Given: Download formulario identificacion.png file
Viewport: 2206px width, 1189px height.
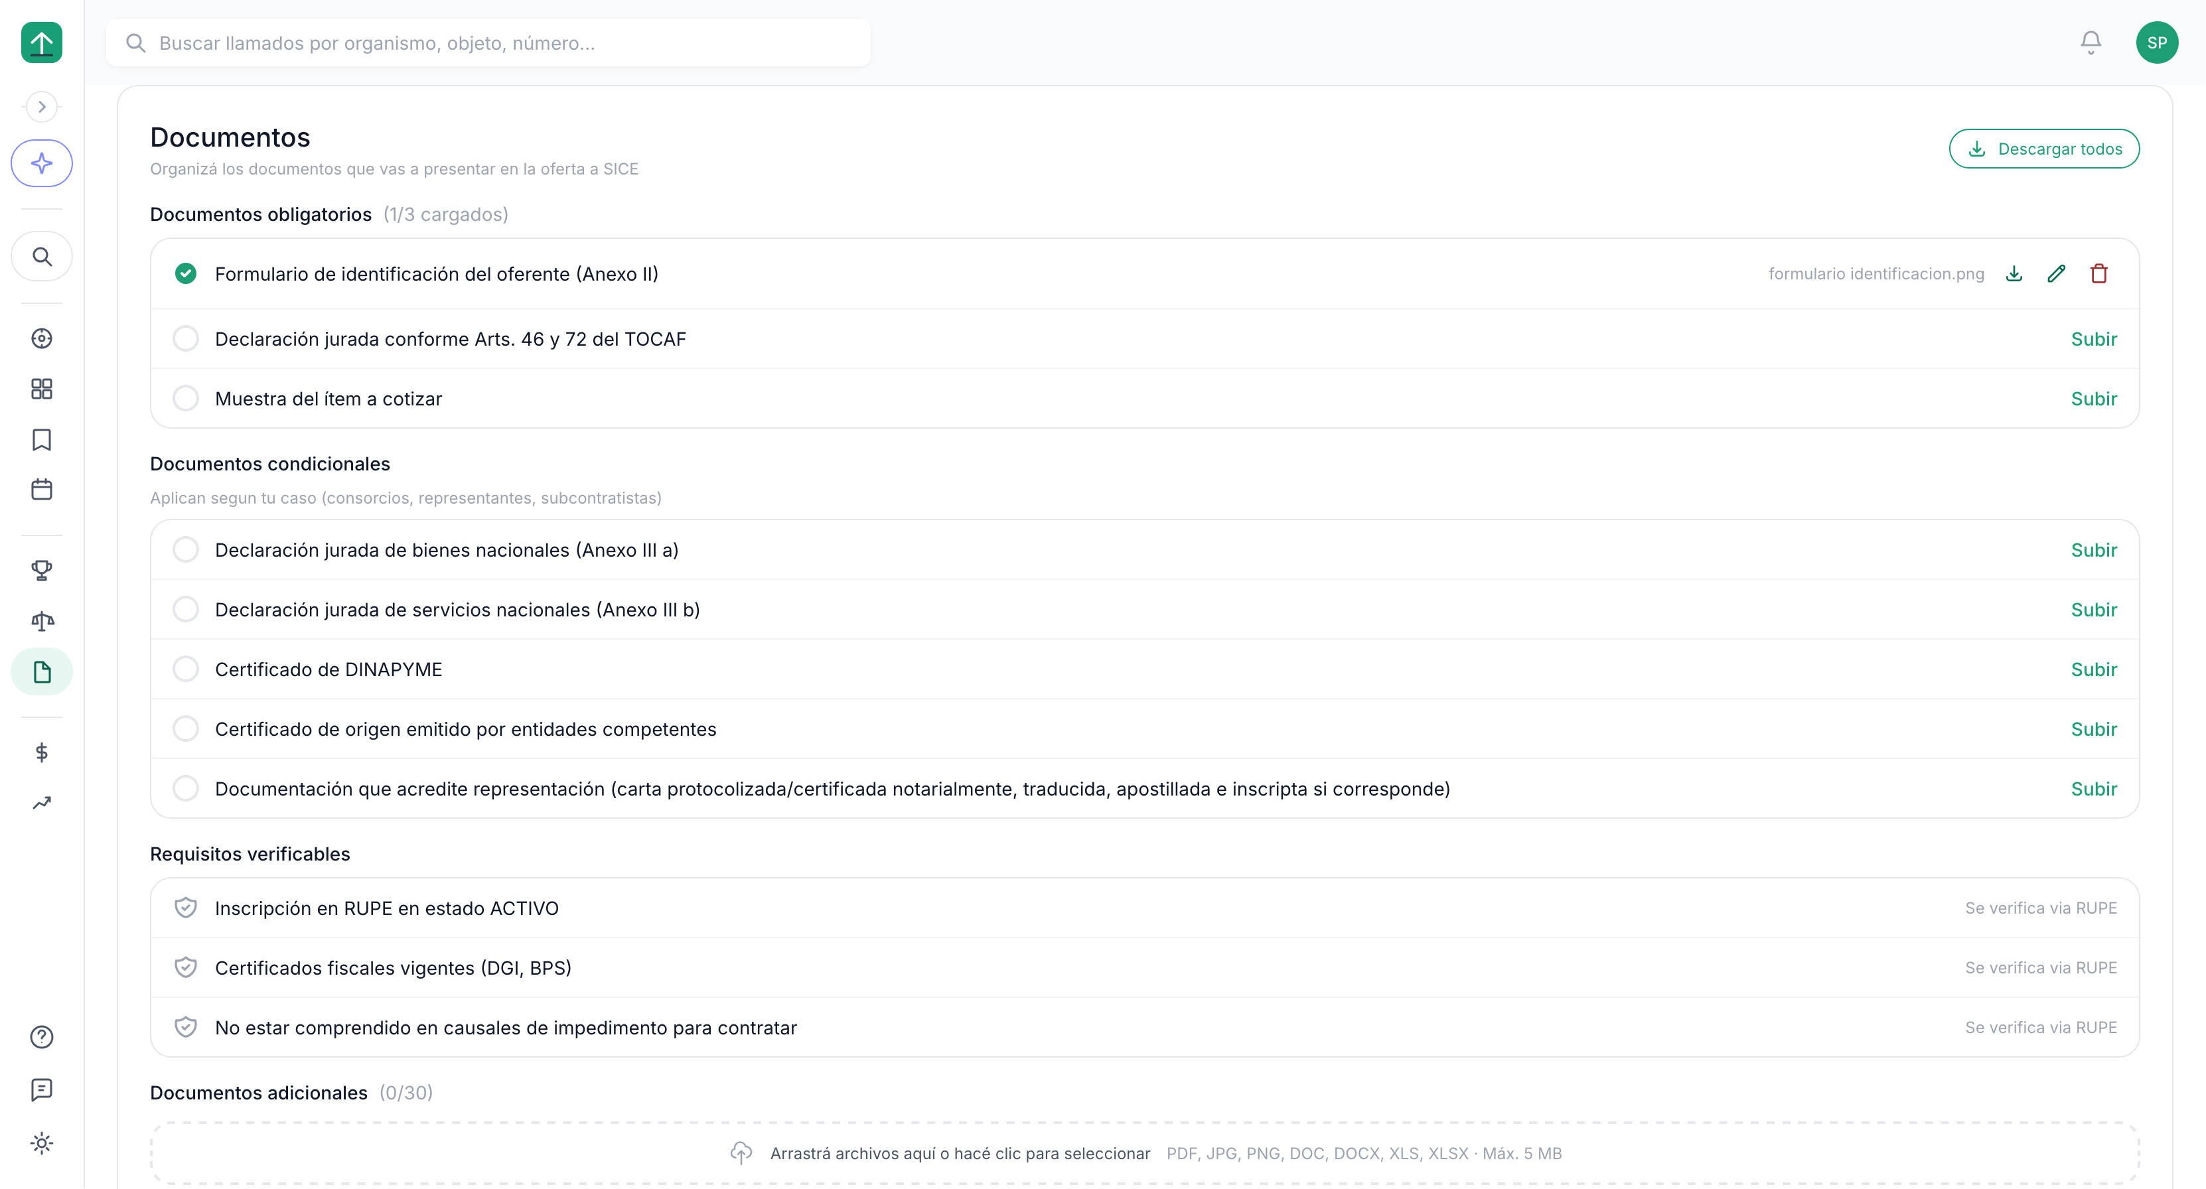Looking at the screenshot, I should [x=2014, y=274].
